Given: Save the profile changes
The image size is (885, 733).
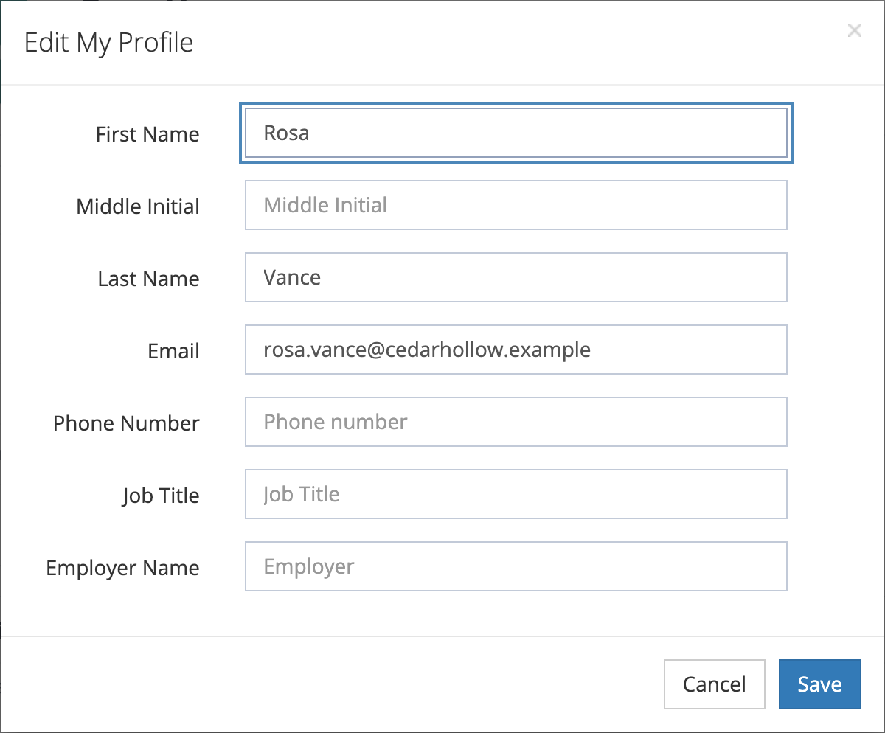Looking at the screenshot, I should (x=819, y=684).
